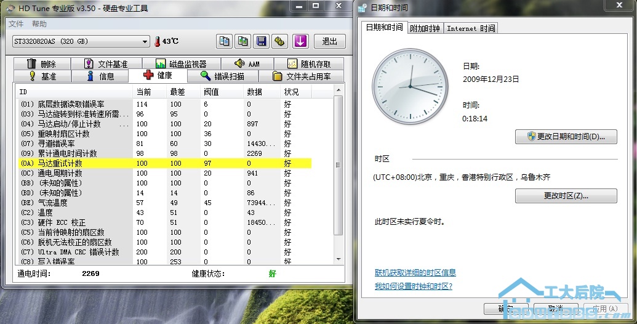Open the ST3320820AS drive selection dropdown
Screen dimensions: 637x324
tap(81, 41)
